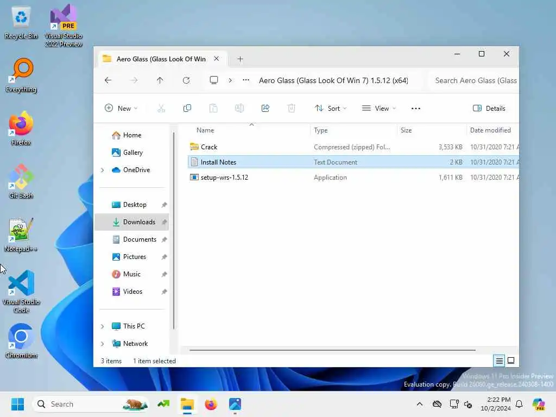Screen dimensions: 556x417
Task: Expand the OneDrive tree node
Action: coord(103,170)
